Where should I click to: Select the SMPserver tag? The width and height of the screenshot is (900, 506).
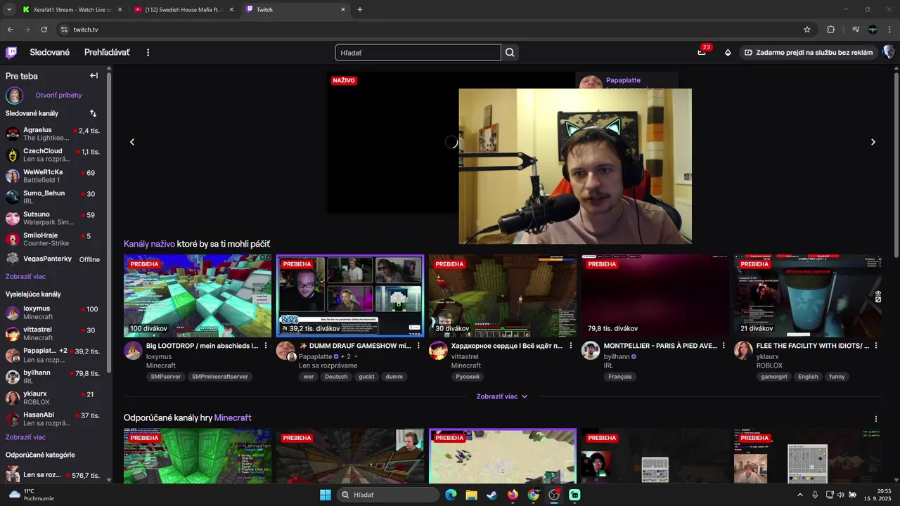click(166, 377)
